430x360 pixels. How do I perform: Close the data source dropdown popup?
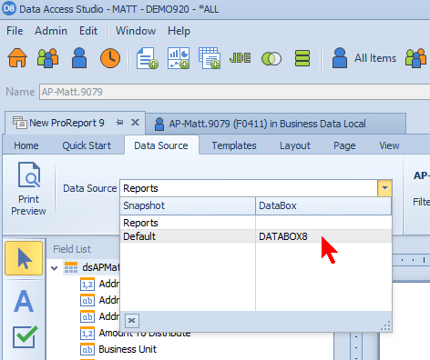click(132, 321)
